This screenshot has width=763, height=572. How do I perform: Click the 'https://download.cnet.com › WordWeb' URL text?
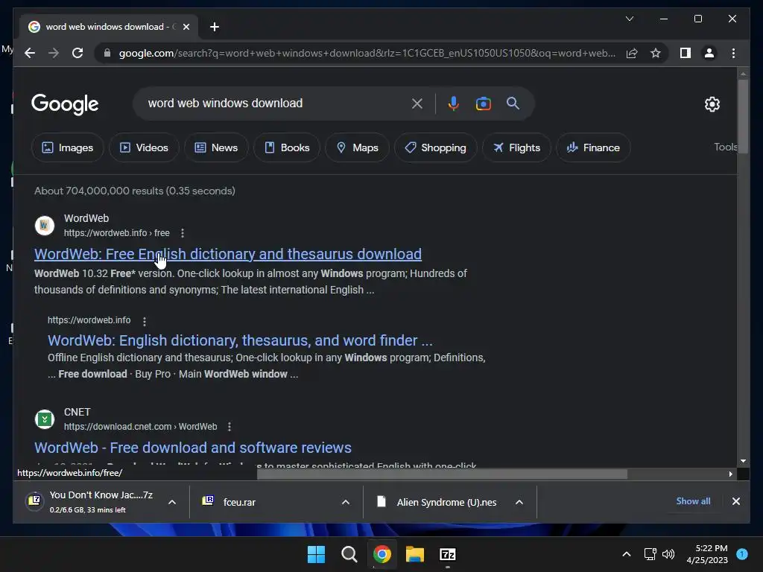141,427
